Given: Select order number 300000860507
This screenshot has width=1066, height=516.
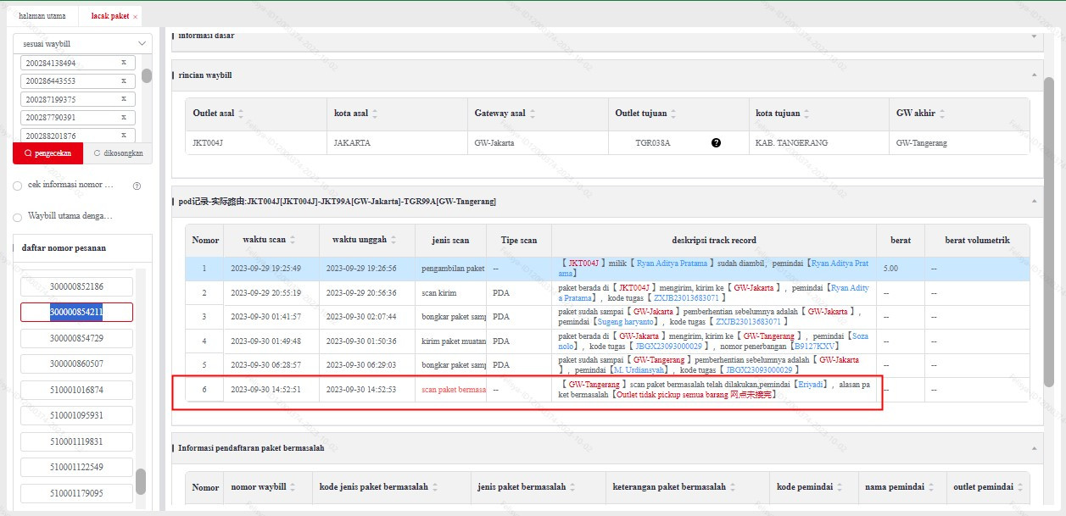Looking at the screenshot, I should 76,363.
